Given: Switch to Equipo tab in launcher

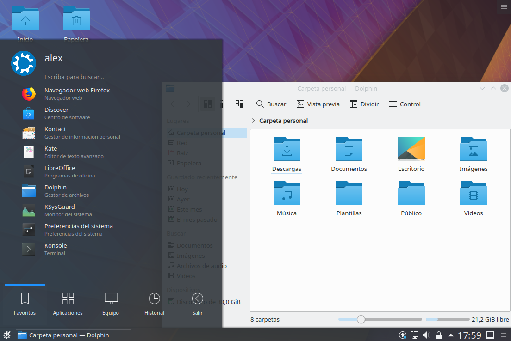Looking at the screenshot, I should pos(111,304).
